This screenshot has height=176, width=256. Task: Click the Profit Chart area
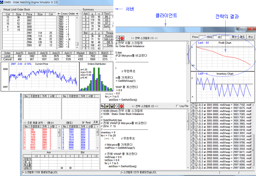[x=223, y=56]
